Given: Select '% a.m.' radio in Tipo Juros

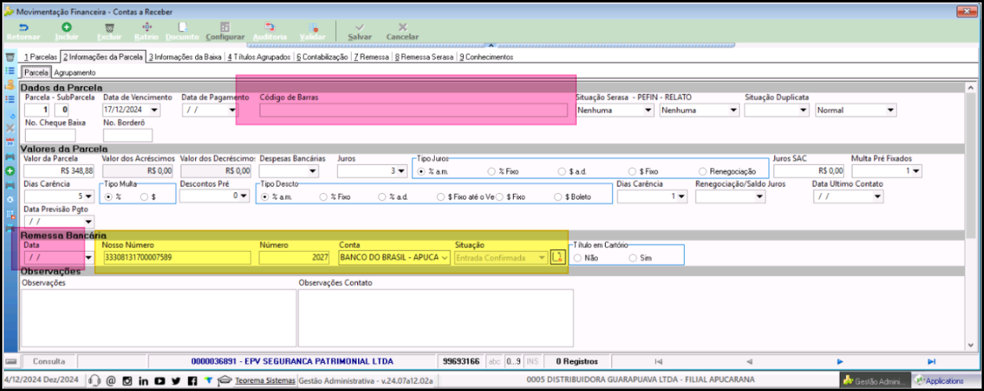Looking at the screenshot, I should [x=421, y=170].
